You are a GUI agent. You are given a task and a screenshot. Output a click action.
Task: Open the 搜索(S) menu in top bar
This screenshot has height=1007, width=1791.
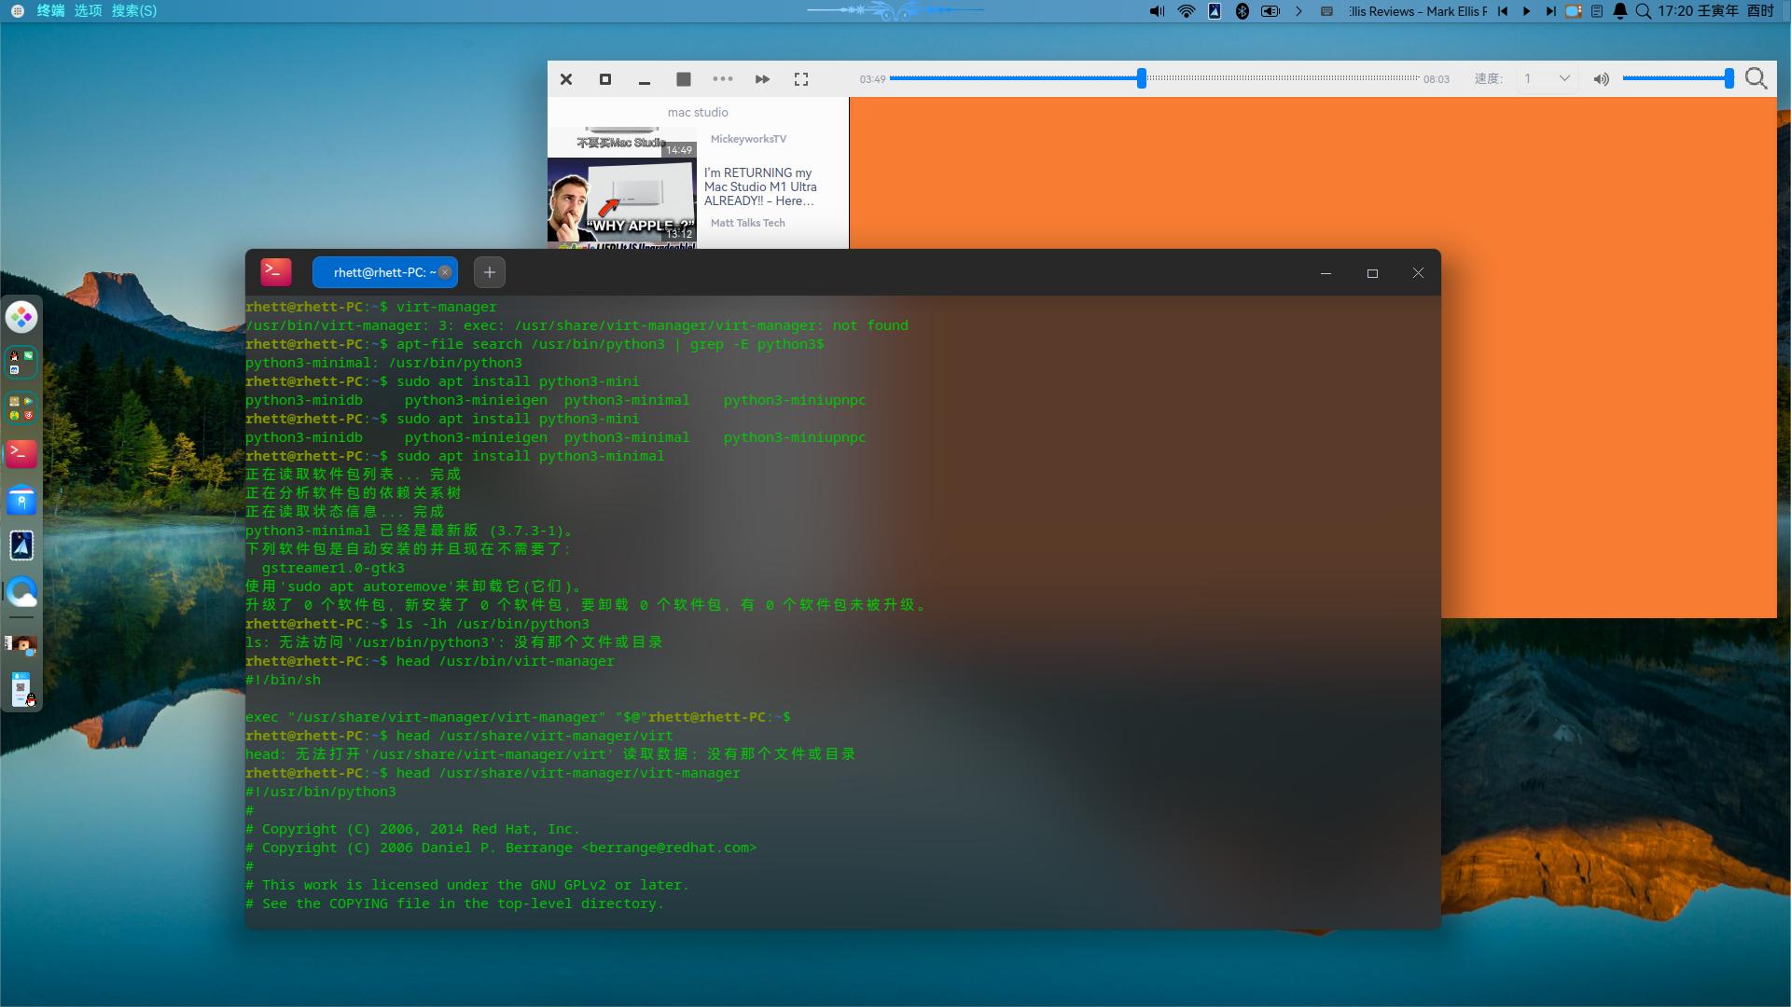(134, 10)
